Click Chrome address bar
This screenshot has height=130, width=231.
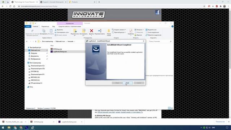coord(110,6)
